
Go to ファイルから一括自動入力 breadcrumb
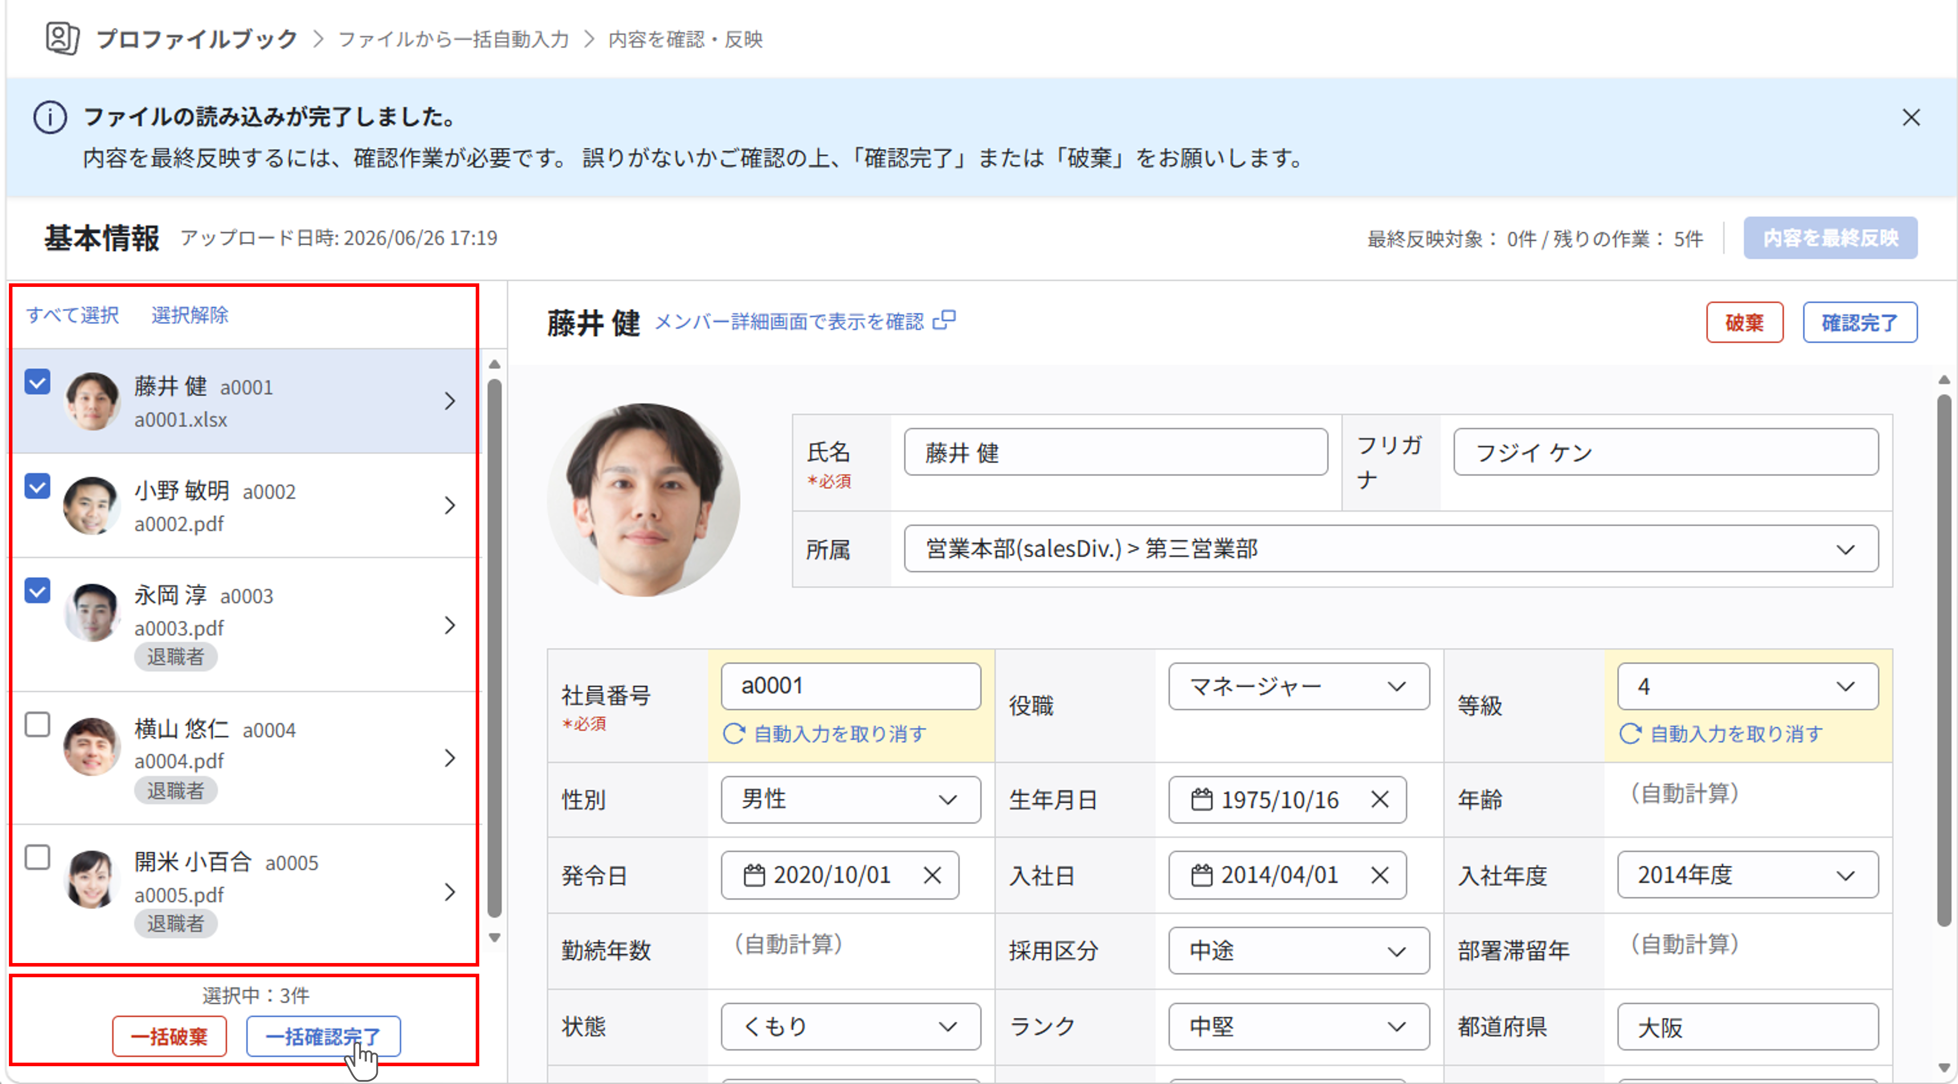pos(454,39)
